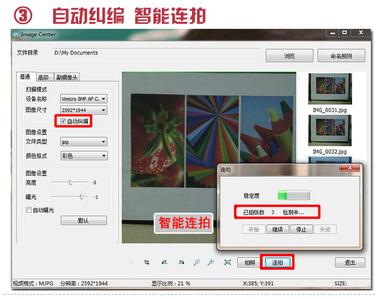Screen dimensions: 380x299
Task: Select the IMG_0031.jpg thumbnail
Action: point(330,89)
